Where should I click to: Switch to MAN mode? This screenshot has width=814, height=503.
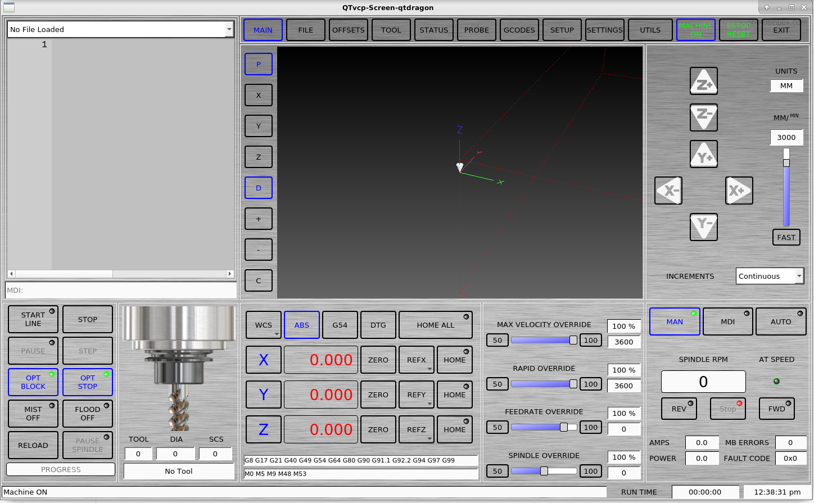[675, 321]
